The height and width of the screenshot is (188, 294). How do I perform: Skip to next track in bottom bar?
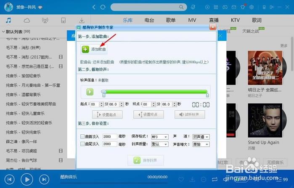click(x=44, y=179)
